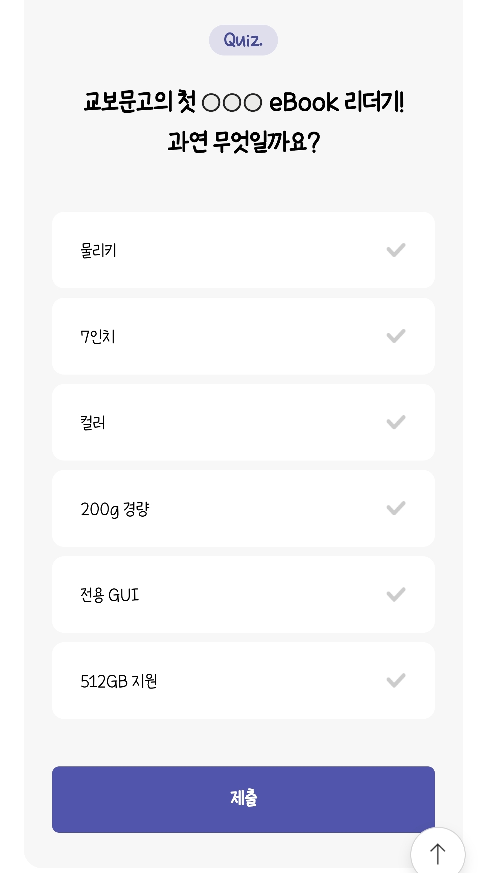The width and height of the screenshot is (487, 873).
Task: Click the eBook 리더기!! heading text
Action: point(336,102)
